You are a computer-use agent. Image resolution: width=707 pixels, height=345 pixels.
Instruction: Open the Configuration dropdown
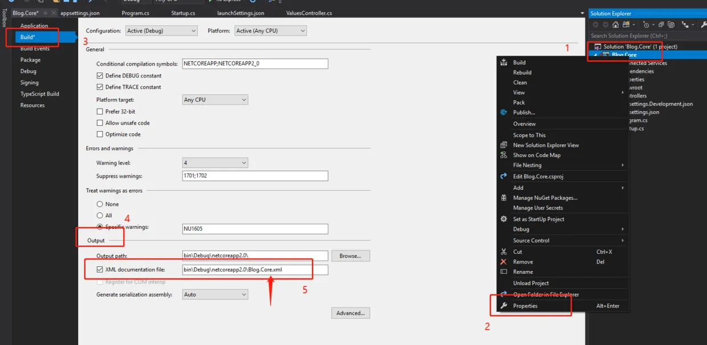[161, 31]
